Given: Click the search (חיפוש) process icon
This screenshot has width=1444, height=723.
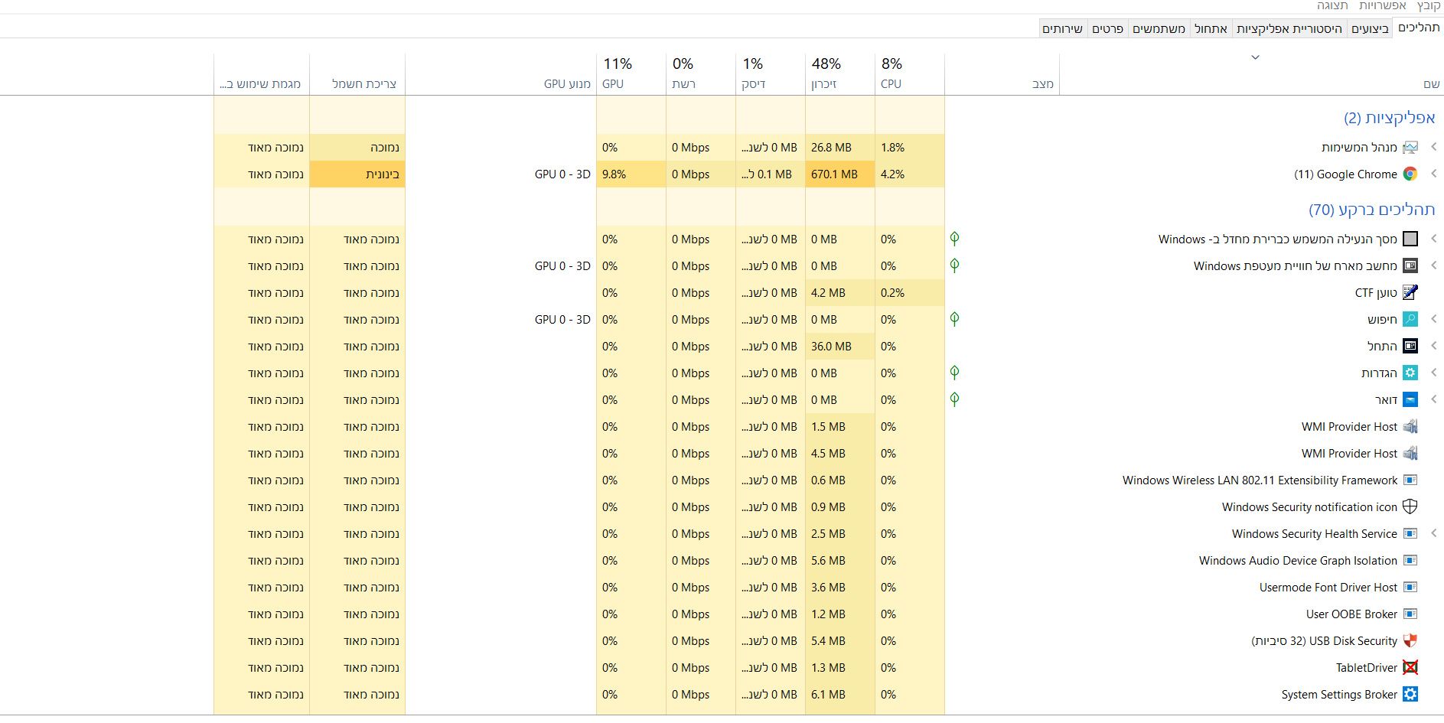Looking at the screenshot, I should 1410,320.
